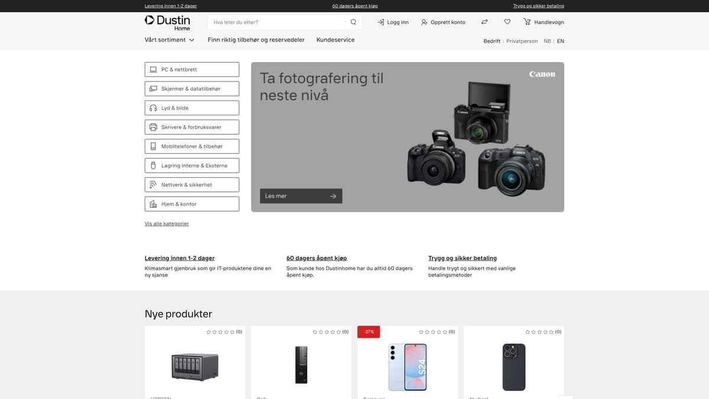Click the Logg inn button
The height and width of the screenshot is (399, 709).
pos(393,22)
